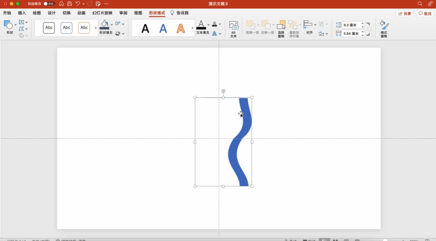The width and height of the screenshot is (436, 241).
Task: Expand the 形状 shapes dropdown arrow
Action: (15, 25)
